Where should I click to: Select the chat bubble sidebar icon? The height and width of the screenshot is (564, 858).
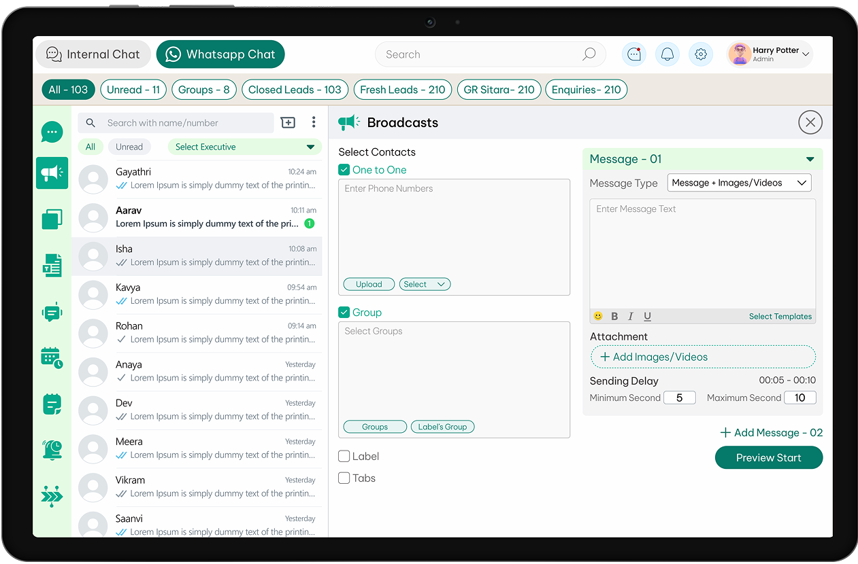(52, 132)
